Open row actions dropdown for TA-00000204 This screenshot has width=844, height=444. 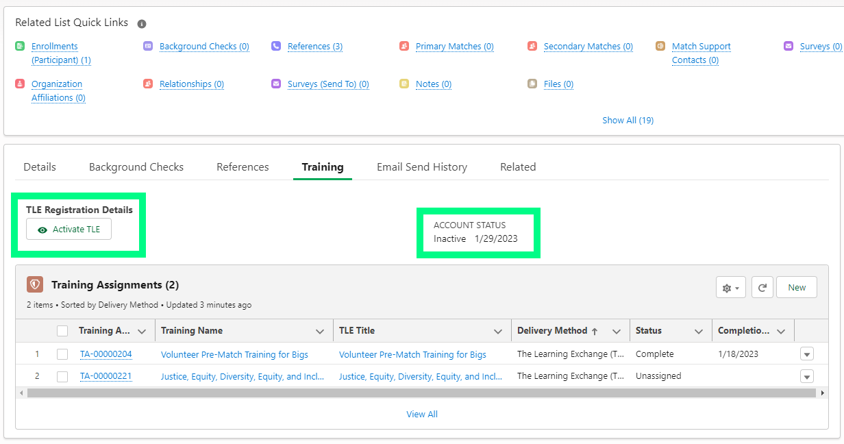coord(807,354)
